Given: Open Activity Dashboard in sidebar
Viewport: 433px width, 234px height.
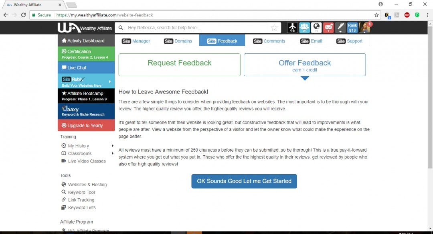Looking at the screenshot, I should 86,41.
